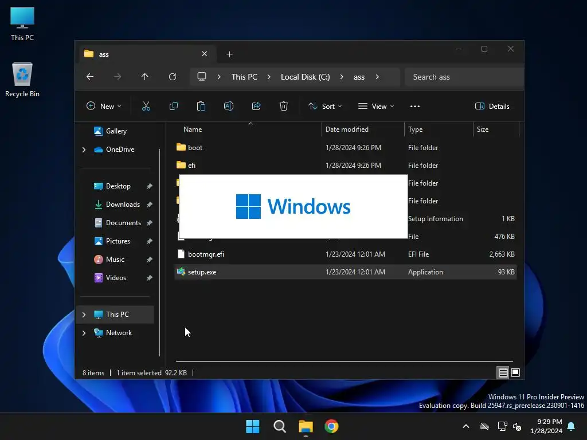Show hidden system tray icons
Image resolution: width=587 pixels, height=440 pixels.
466,426
